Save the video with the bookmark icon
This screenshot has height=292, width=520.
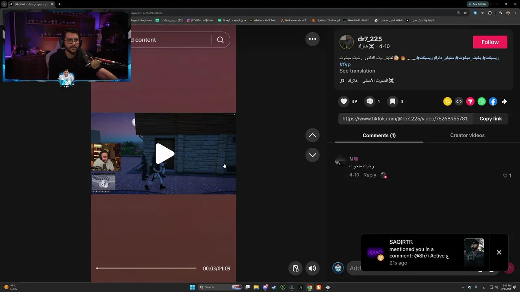point(392,101)
